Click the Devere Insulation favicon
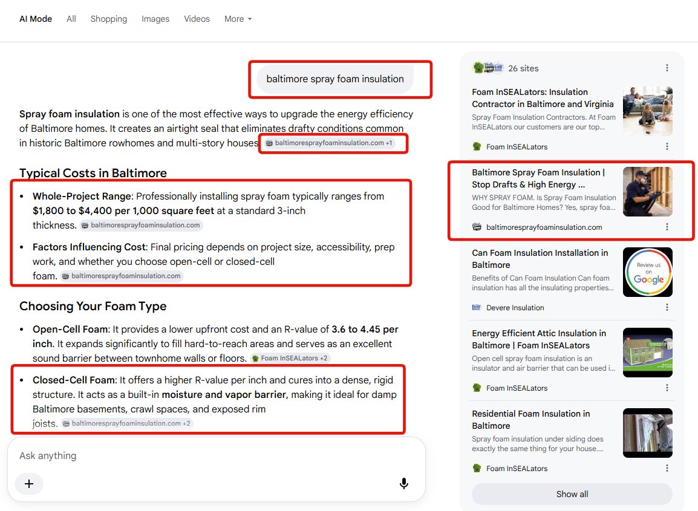Image resolution: width=698 pixels, height=511 pixels. (x=477, y=307)
